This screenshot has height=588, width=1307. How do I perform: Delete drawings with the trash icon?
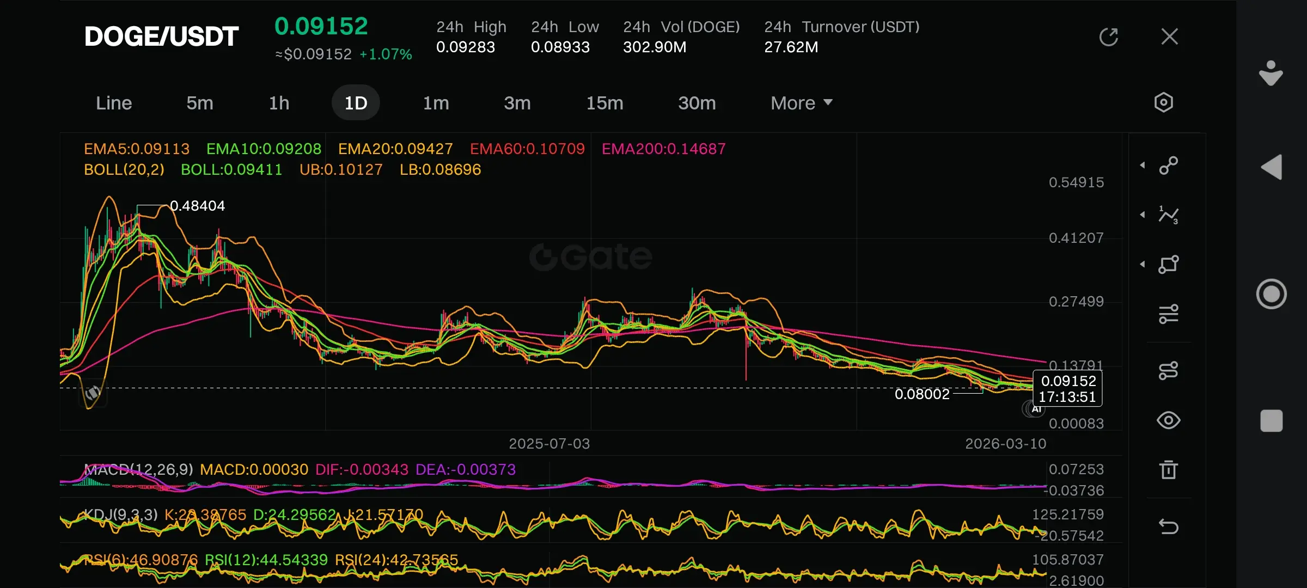coord(1169,469)
